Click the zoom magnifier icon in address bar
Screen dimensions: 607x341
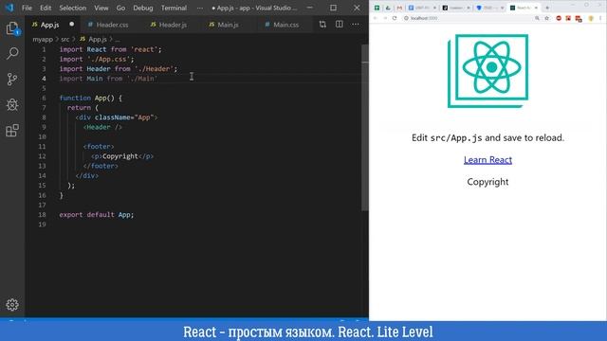tap(538, 18)
